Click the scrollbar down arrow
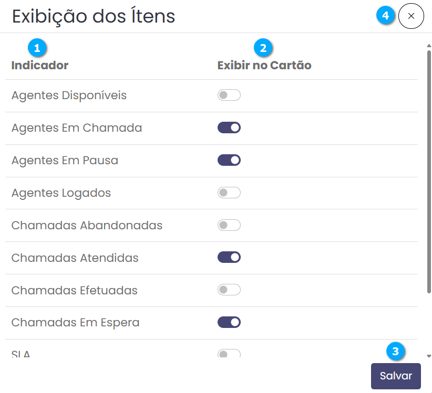The image size is (432, 393). tap(429, 356)
